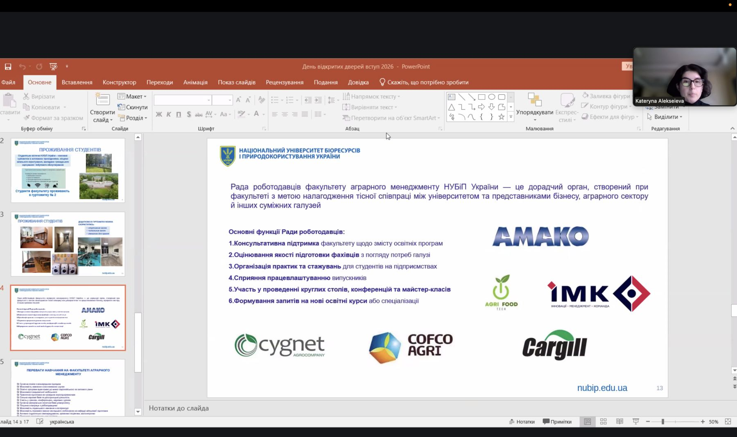Toggle bold Ж formatting
Screen dimensions: 737x437
159,114
